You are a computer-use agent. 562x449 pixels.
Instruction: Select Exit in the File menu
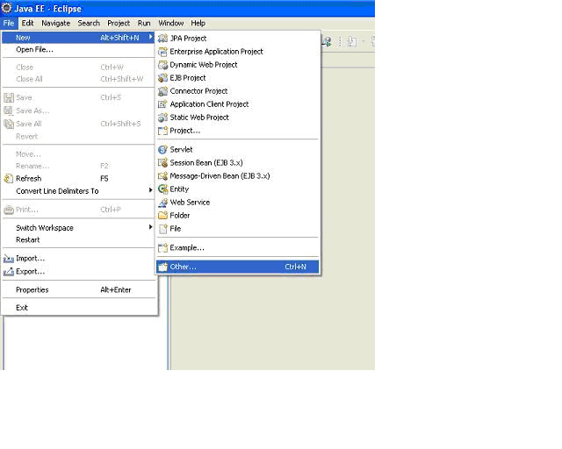[x=79, y=308]
